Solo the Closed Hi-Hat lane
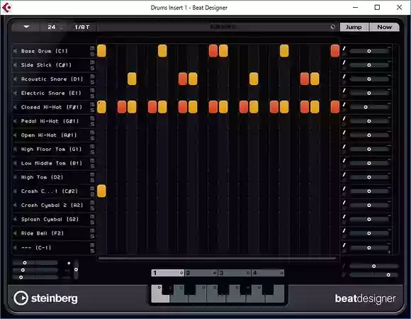Viewport: 411px width, 319px height. coord(92,110)
